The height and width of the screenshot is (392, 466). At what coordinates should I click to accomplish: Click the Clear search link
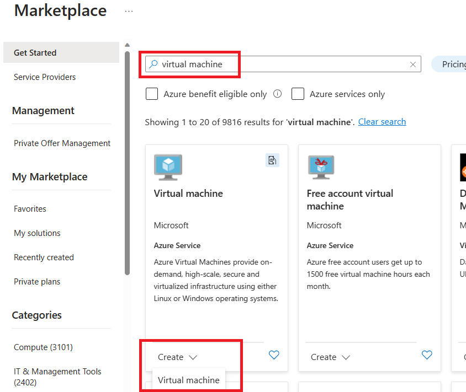382,122
